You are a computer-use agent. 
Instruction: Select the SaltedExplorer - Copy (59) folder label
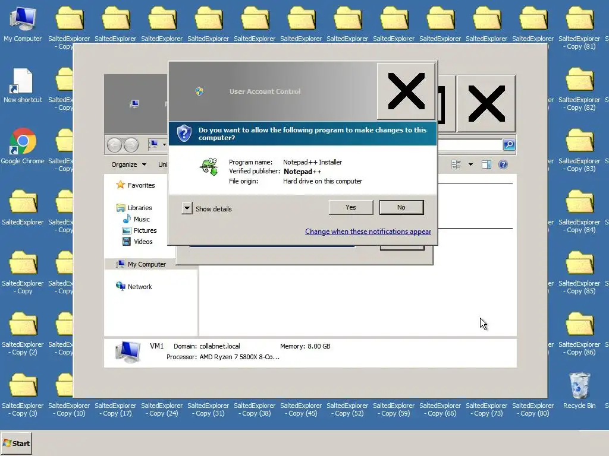pos(394,410)
